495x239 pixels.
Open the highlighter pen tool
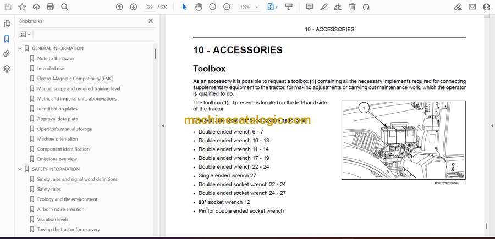[x=323, y=7]
